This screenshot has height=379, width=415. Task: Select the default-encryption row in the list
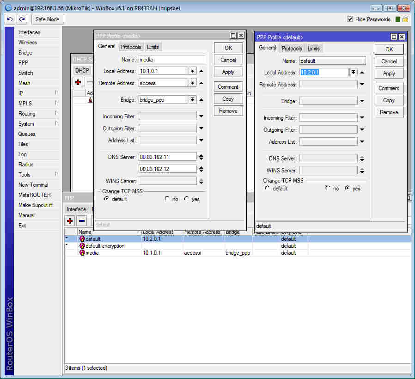pos(238,246)
